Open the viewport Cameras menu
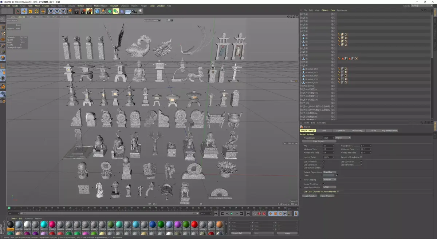437x239 pixels. coord(21,17)
